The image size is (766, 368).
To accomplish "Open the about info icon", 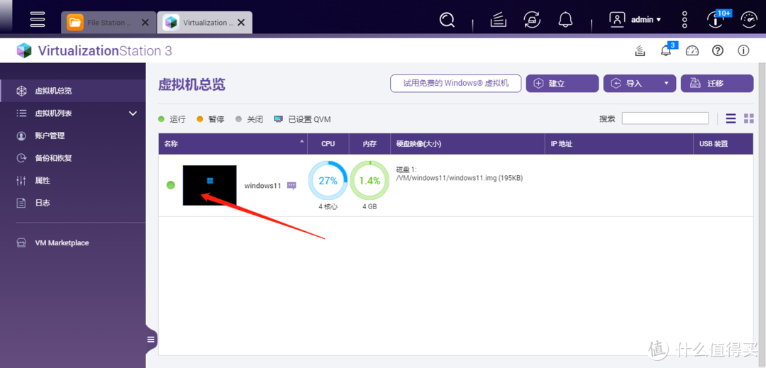I will pos(743,50).
